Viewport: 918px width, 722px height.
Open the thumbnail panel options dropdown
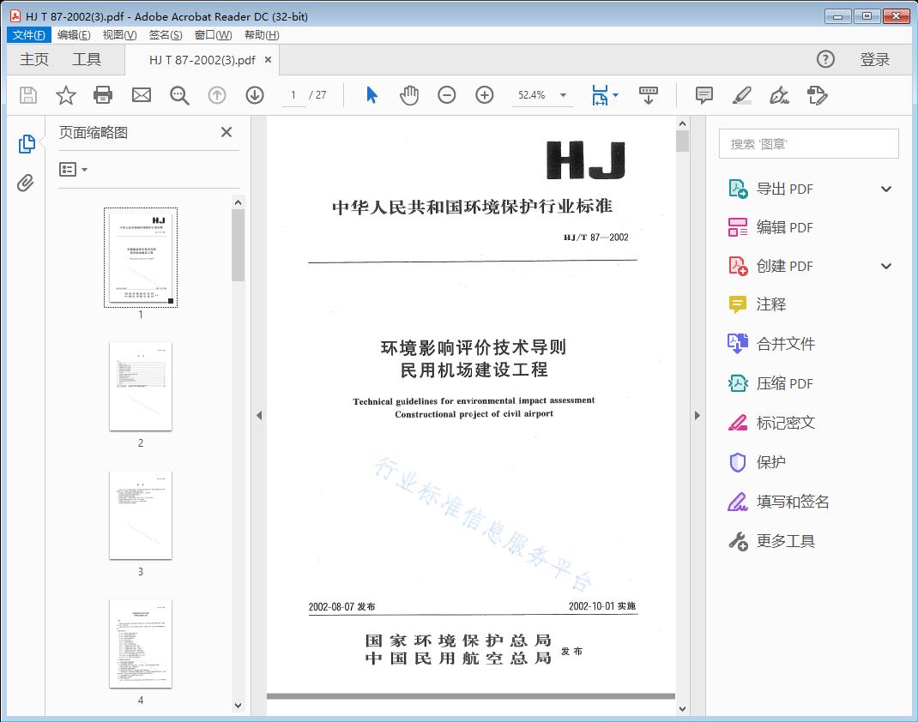point(73,169)
